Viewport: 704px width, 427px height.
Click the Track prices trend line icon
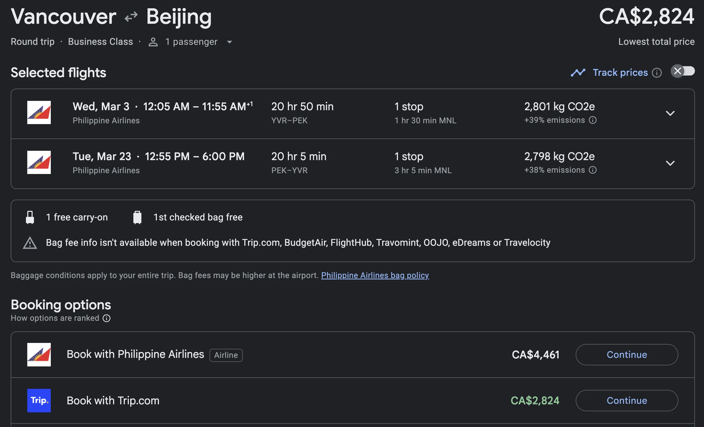[578, 72]
